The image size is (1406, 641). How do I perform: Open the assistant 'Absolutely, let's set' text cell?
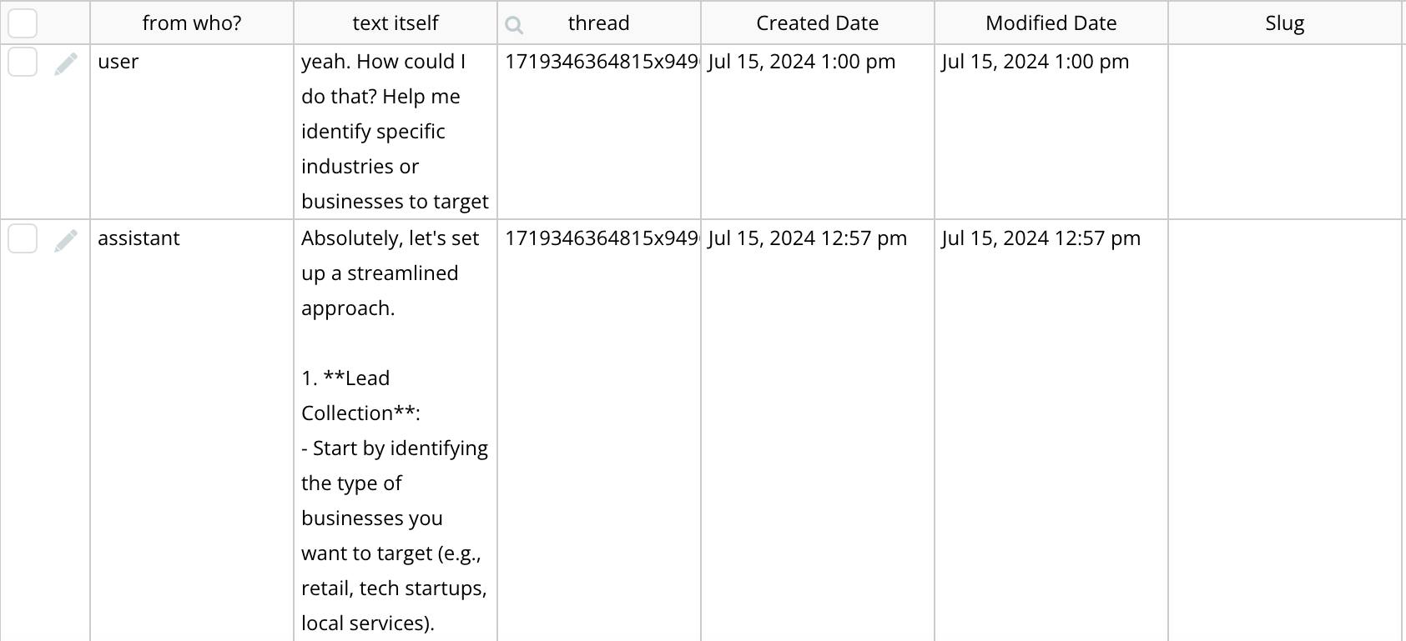click(391, 238)
